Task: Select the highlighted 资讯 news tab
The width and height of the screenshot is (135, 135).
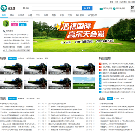Action: click(x=12, y=98)
